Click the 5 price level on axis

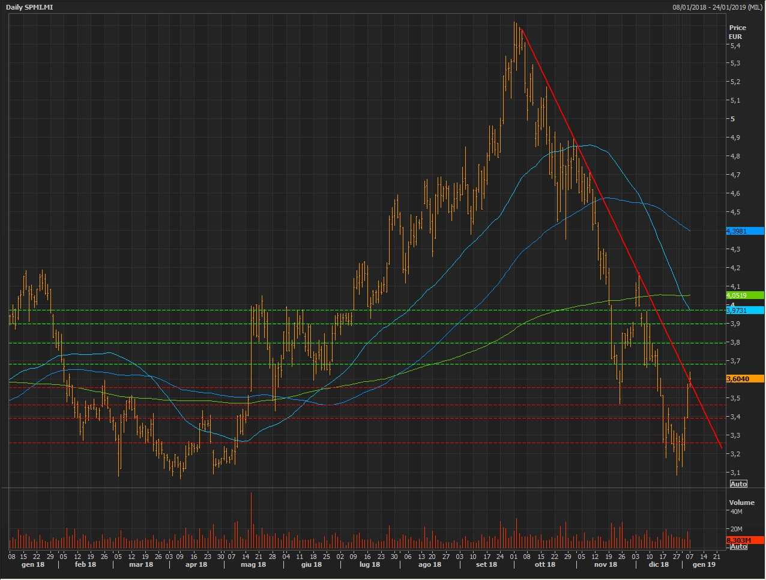(x=732, y=119)
